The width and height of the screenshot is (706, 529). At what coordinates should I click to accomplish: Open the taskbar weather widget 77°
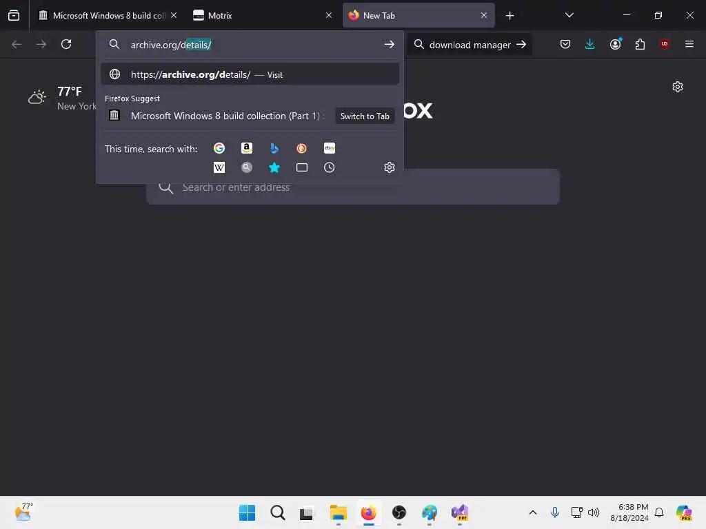point(23,512)
